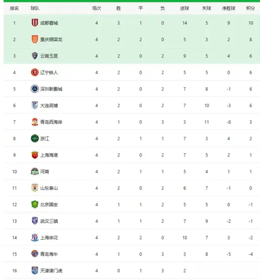The height and width of the screenshot is (280, 260).
Task: Sort by the 积分 column header
Action: [250, 8]
